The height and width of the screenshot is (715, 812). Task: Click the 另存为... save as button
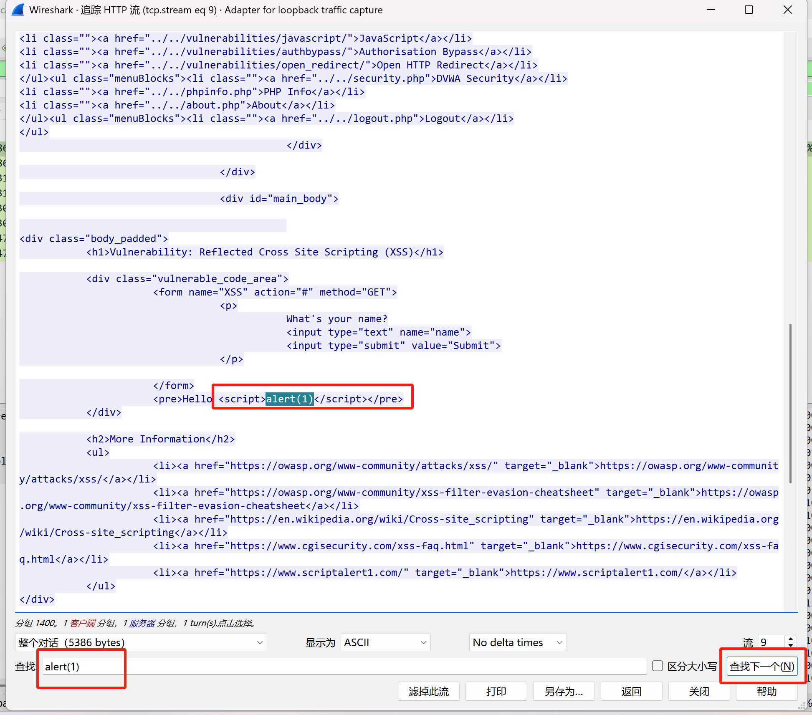pos(564,692)
